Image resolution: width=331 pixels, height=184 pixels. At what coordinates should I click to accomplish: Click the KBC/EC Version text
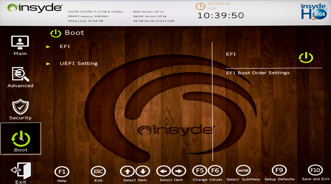(x=150, y=16)
